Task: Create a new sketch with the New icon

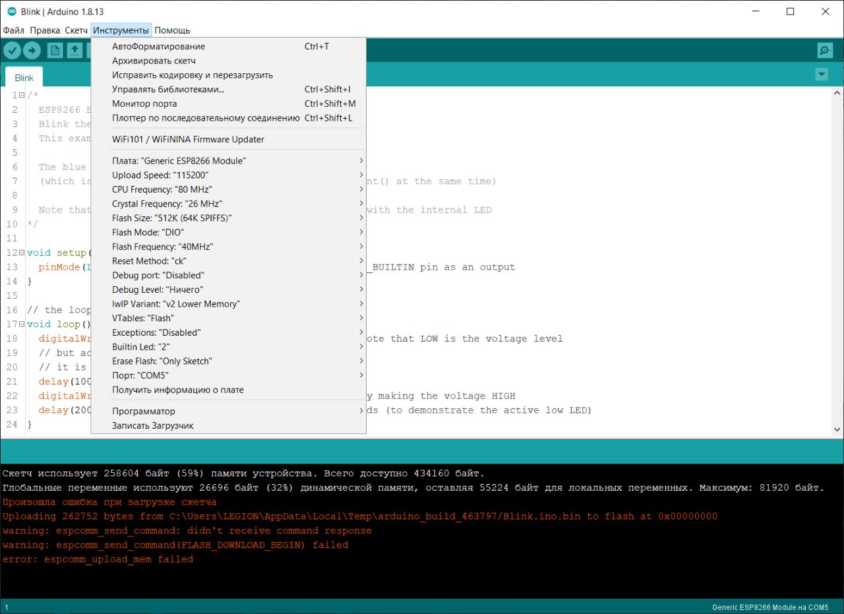Action: tap(55, 50)
